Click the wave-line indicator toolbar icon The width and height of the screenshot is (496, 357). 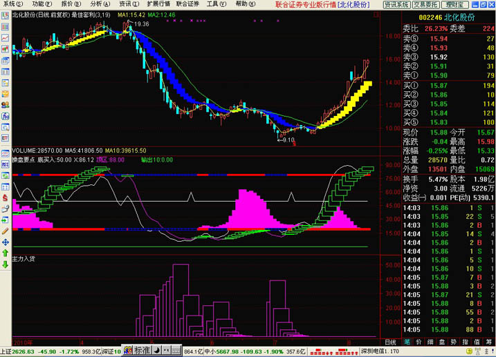[6, 154]
